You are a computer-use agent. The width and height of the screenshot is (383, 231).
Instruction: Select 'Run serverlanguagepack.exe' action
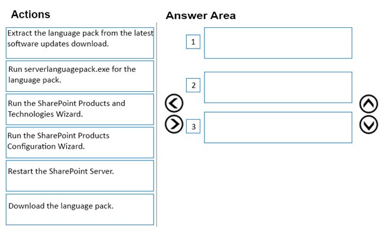pyautogui.click(x=80, y=76)
